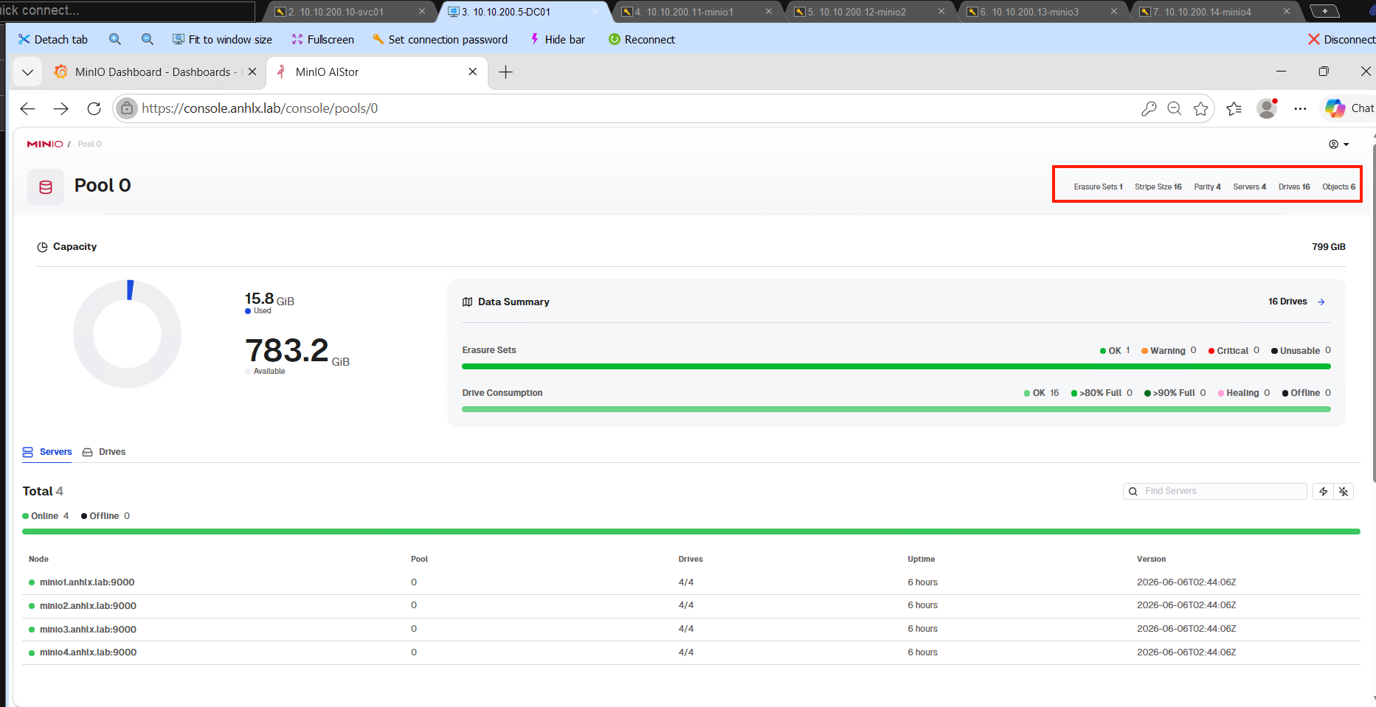Enter Fullscreen mode

tap(322, 40)
